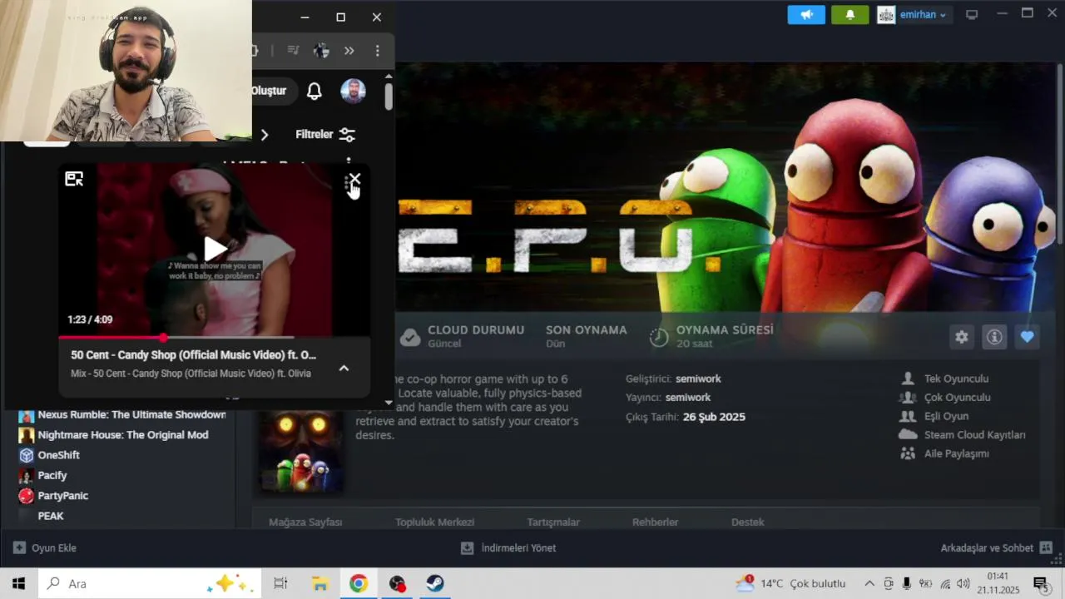Viewport: 1065px width, 599px height.
Task: Open İndirmeleri Yönet downloads manager
Action: point(508,548)
